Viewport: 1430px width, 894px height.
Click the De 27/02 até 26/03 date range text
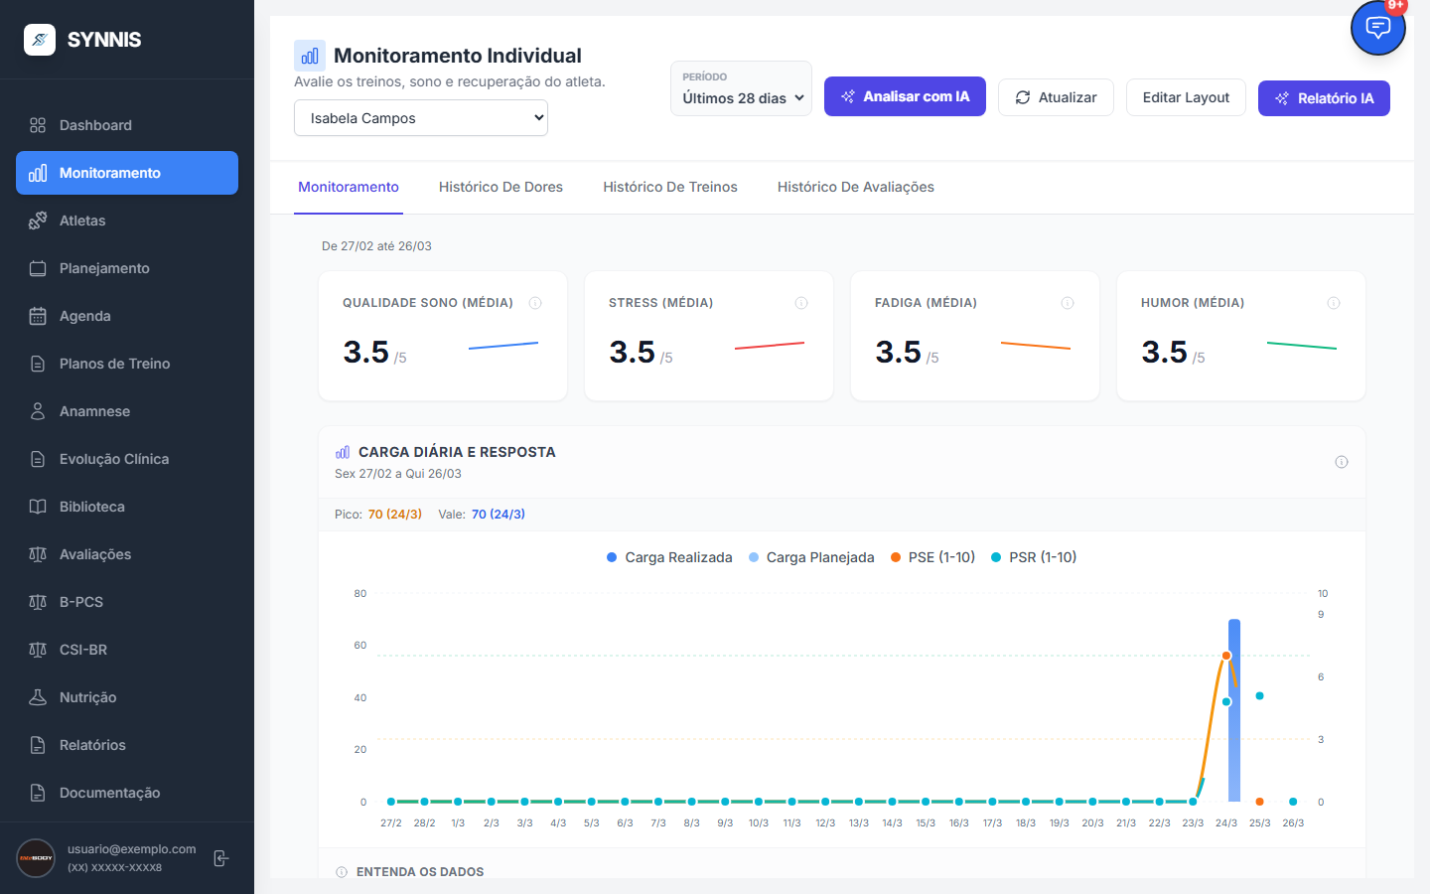click(376, 246)
